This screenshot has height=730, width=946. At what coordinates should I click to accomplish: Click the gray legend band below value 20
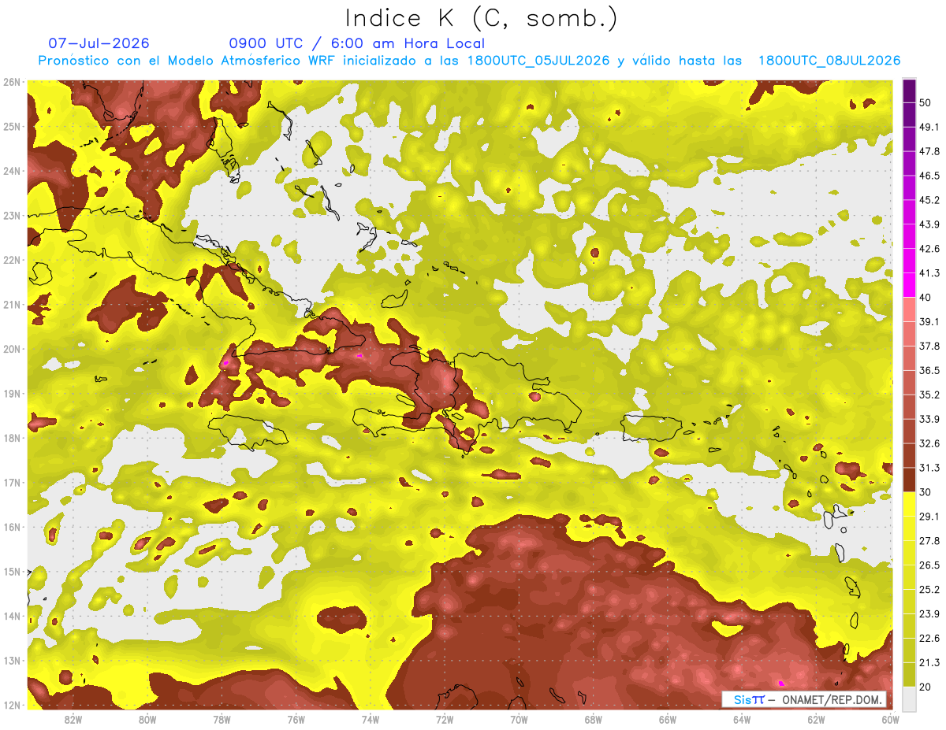click(909, 698)
